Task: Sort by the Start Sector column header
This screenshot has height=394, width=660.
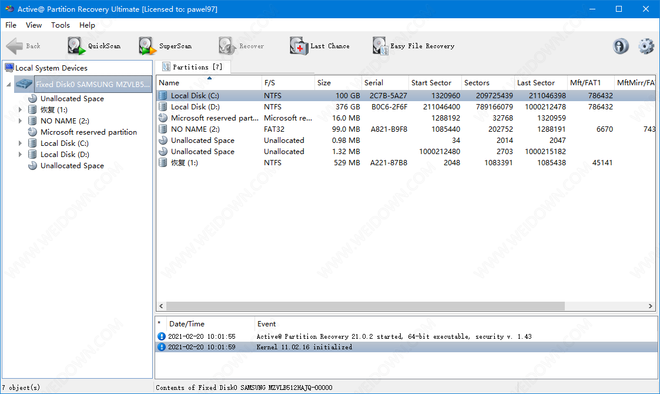Action: point(435,82)
